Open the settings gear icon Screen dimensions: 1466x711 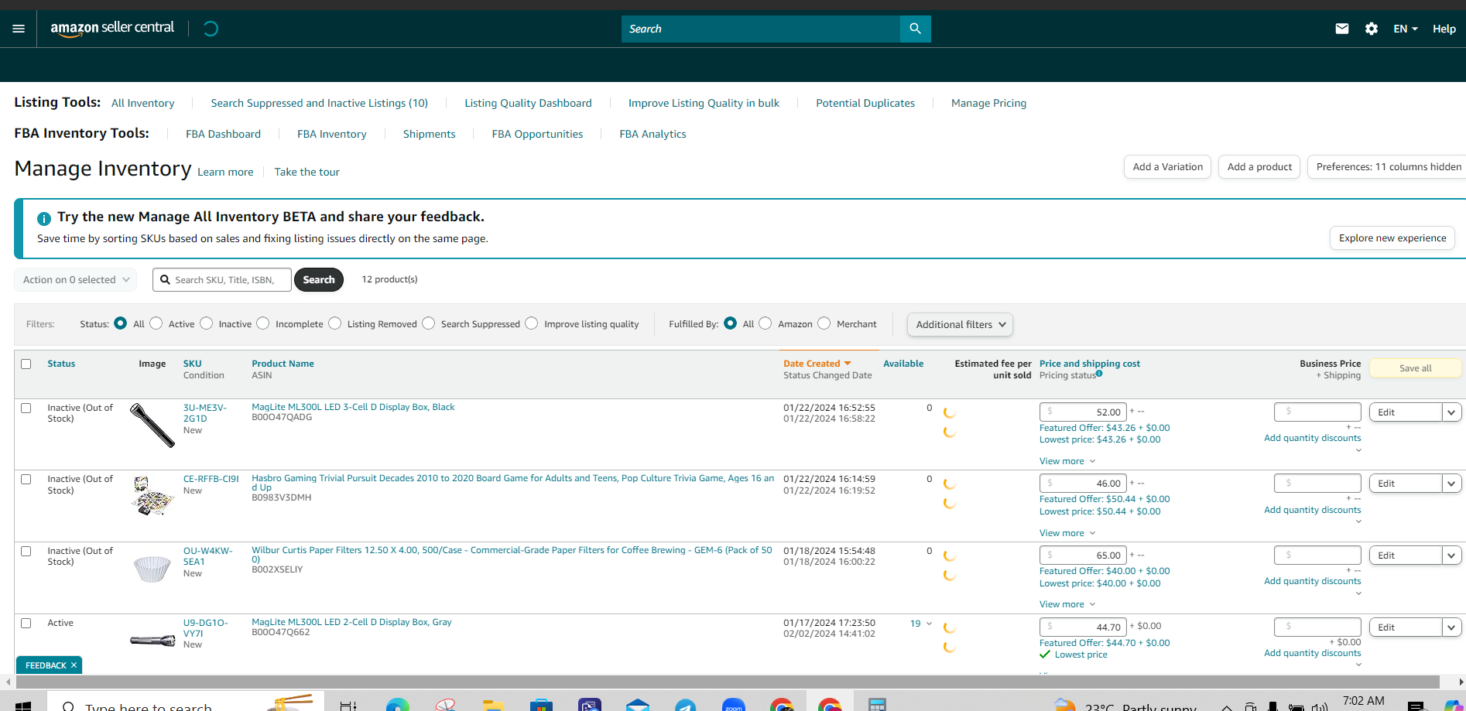pyautogui.click(x=1372, y=29)
